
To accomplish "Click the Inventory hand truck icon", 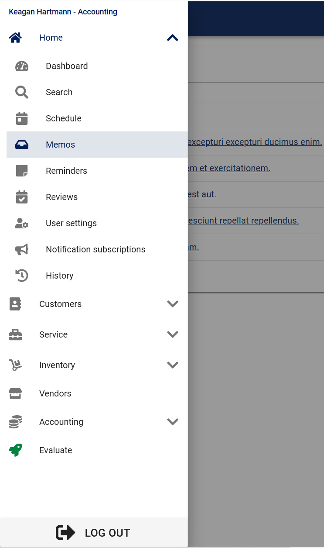I will pyautogui.click(x=15, y=365).
